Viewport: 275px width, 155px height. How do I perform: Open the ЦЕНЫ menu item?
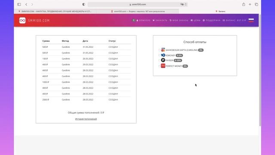coord(196,20)
